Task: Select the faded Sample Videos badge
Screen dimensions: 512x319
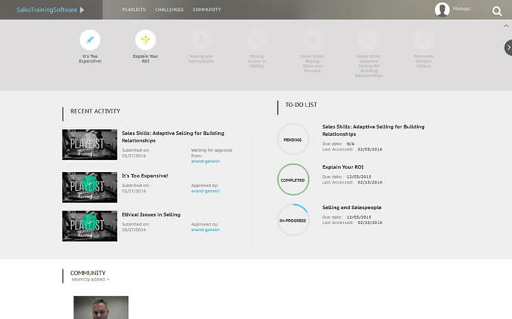Action: (x=423, y=40)
